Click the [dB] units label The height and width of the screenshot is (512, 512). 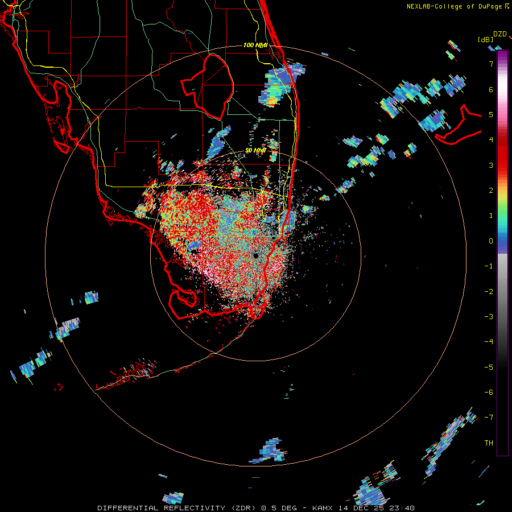tap(486, 39)
